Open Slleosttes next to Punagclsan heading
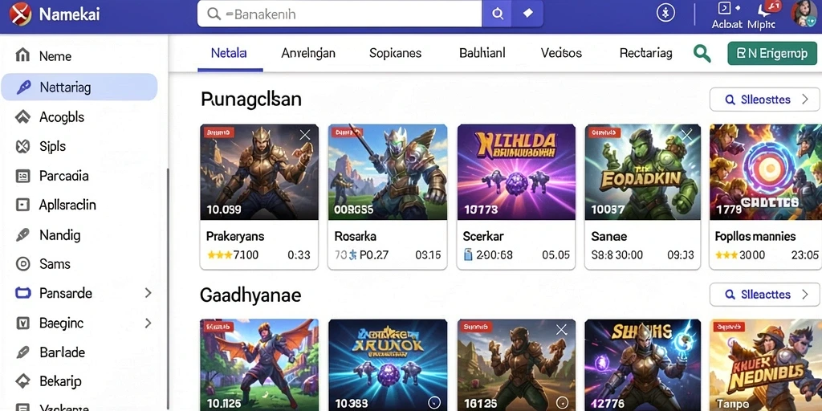This screenshot has height=411, width=822. [x=764, y=100]
